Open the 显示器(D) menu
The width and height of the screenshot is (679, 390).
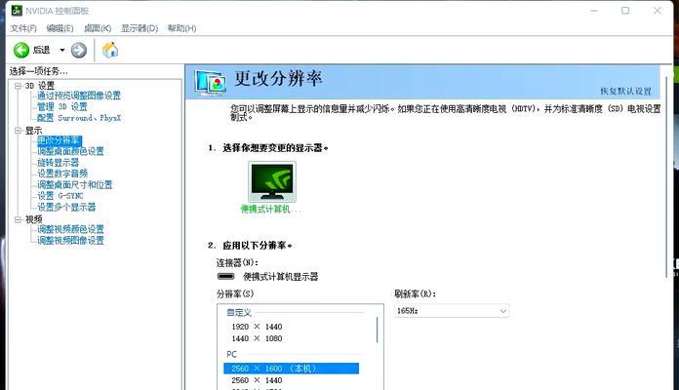tap(140, 28)
